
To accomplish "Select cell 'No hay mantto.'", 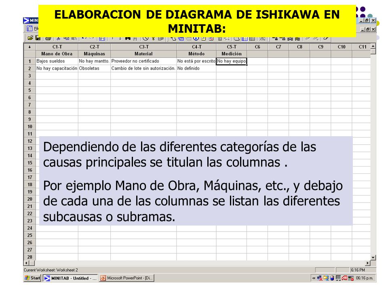I will pos(94,61).
